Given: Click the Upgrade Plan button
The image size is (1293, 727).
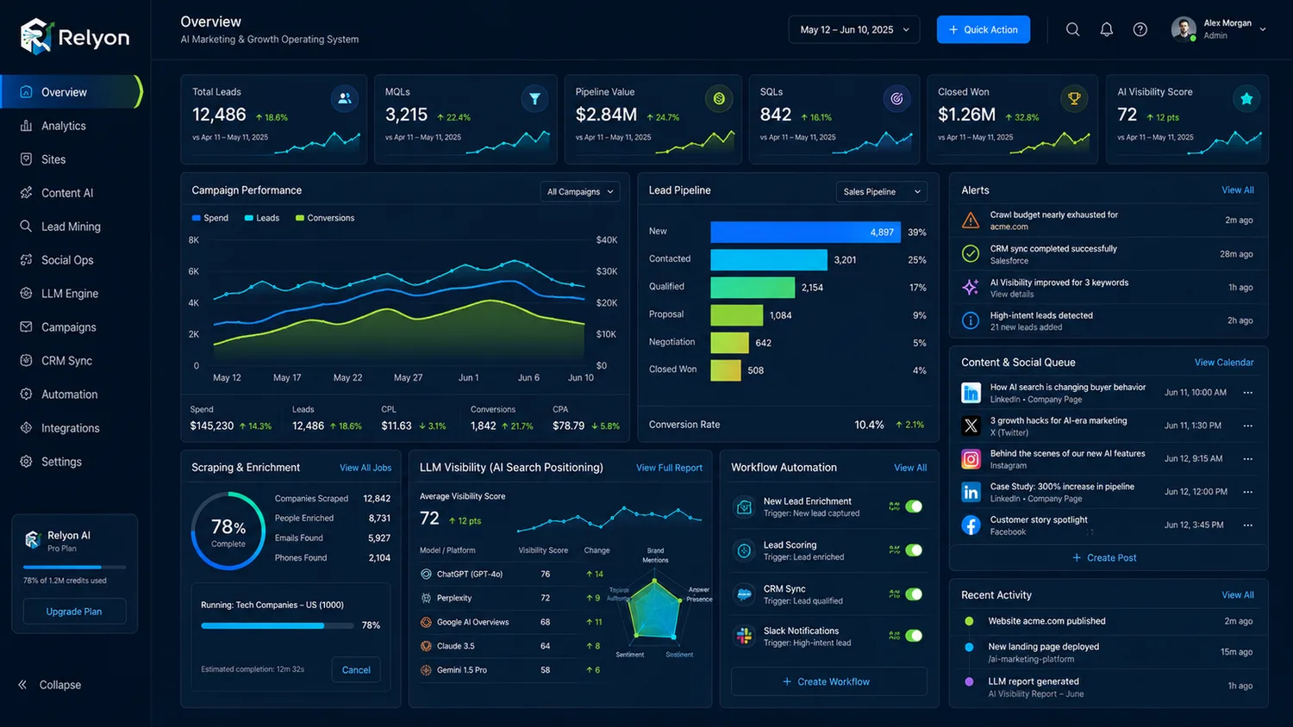Looking at the screenshot, I should tap(74, 612).
